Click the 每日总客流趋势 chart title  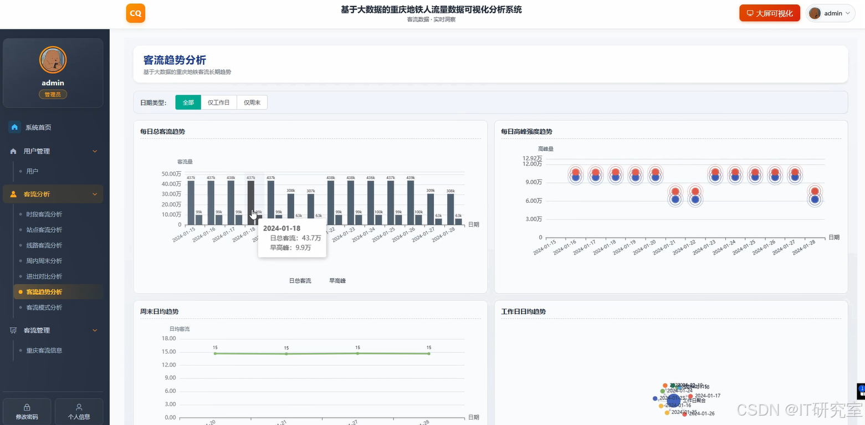pyautogui.click(x=163, y=132)
